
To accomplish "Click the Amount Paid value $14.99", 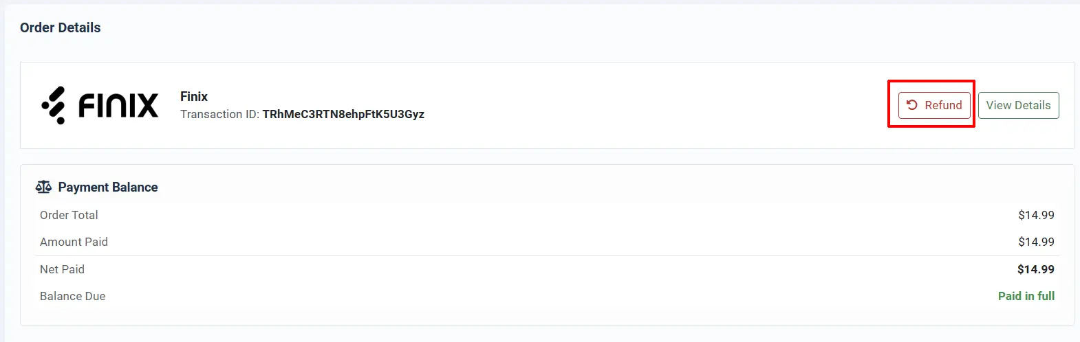I will point(1036,242).
